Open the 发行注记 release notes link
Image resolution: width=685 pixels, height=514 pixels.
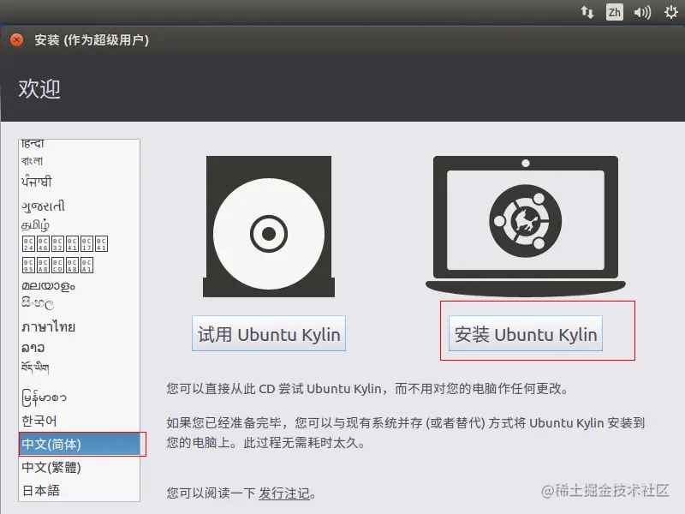tap(284, 493)
